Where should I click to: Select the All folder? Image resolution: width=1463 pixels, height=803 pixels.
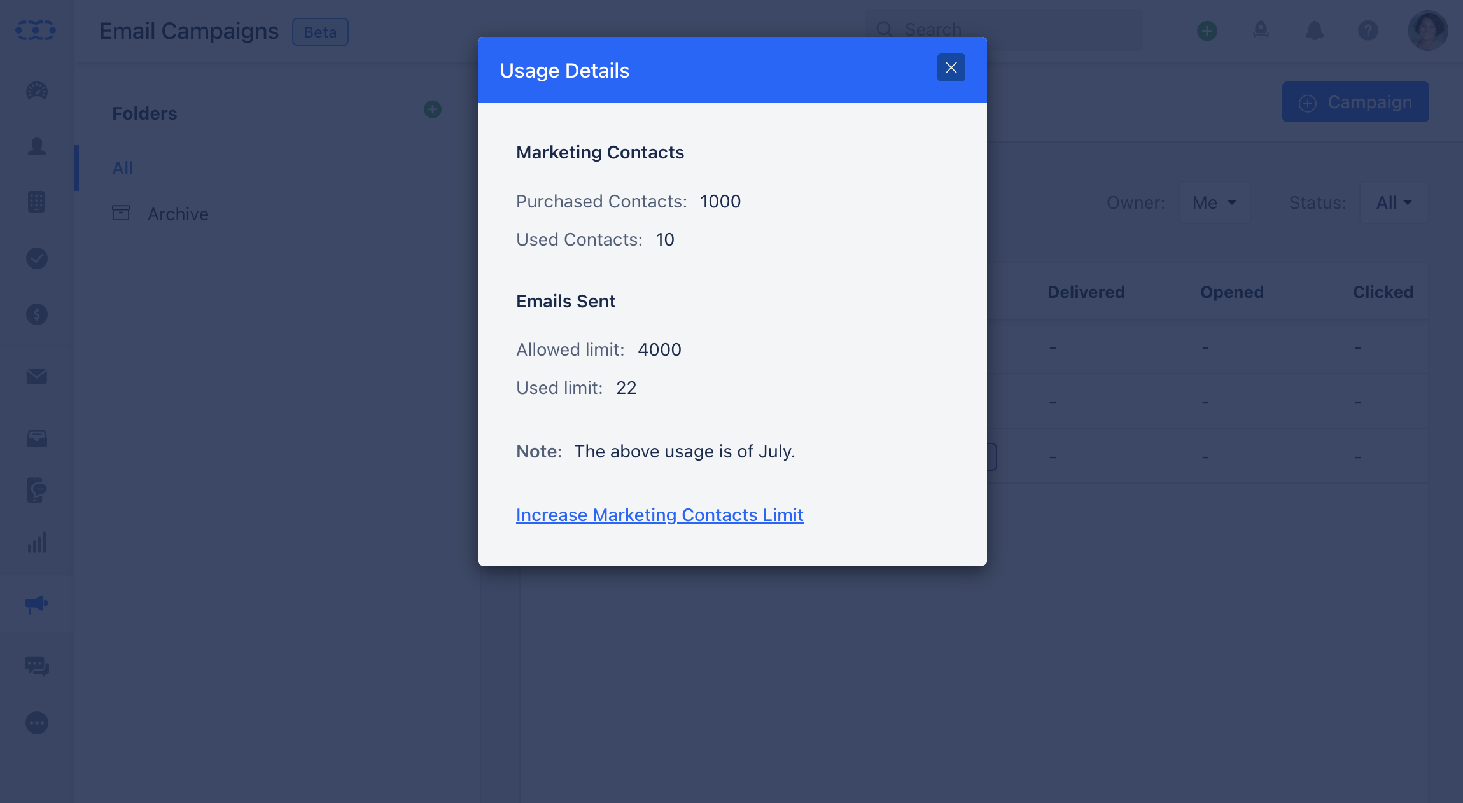123,168
